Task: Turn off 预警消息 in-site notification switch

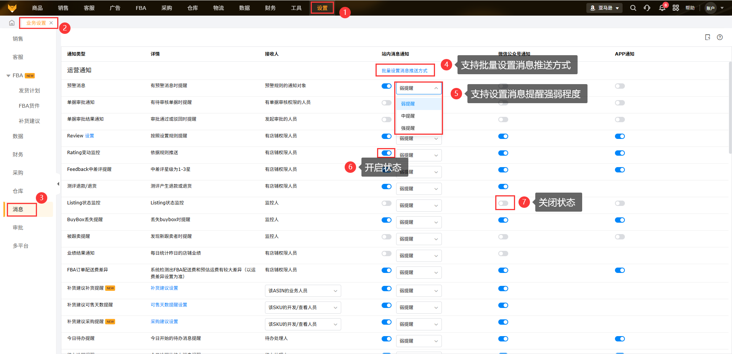Action: click(387, 86)
